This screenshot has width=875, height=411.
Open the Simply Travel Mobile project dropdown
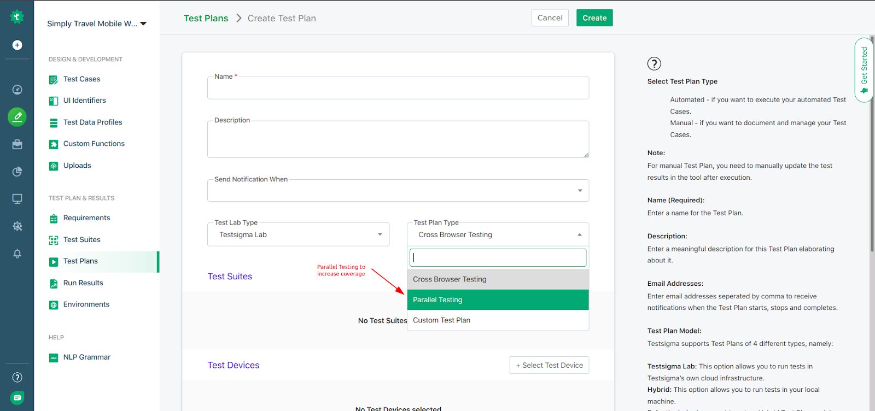point(97,24)
